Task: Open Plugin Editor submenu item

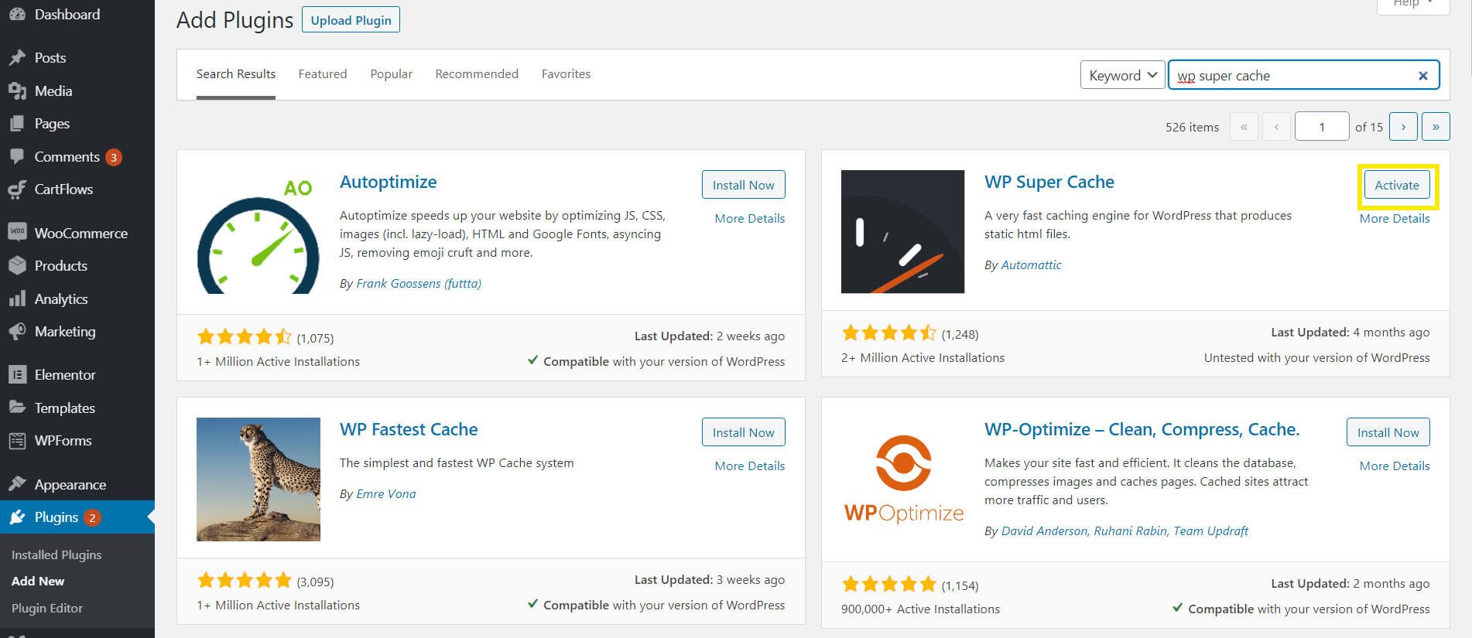Action: coord(47,608)
